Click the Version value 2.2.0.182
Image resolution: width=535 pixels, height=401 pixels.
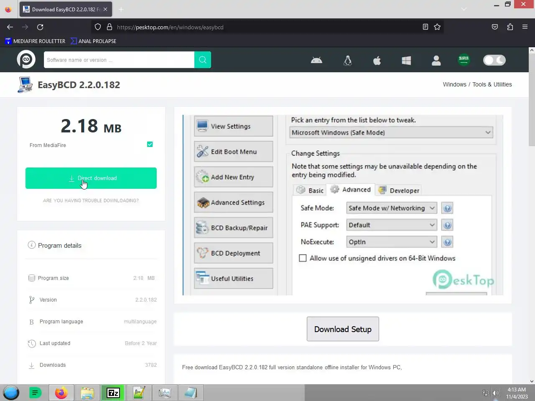(x=146, y=300)
